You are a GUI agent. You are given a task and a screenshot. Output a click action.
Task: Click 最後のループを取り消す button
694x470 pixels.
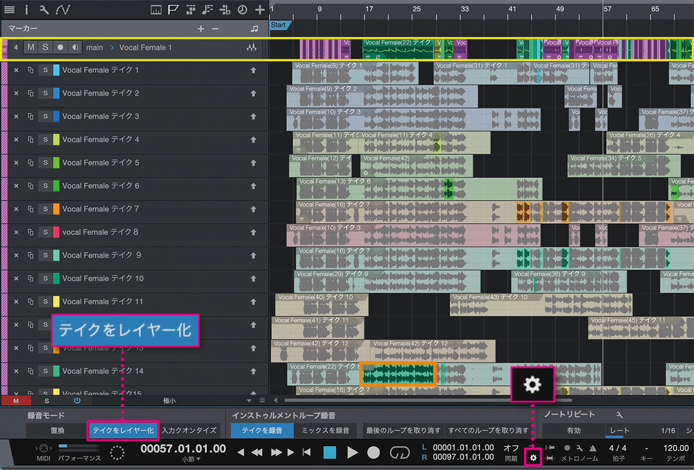pos(403,430)
